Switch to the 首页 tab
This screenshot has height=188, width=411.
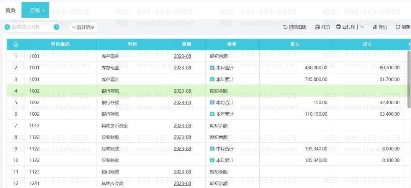coord(10,10)
